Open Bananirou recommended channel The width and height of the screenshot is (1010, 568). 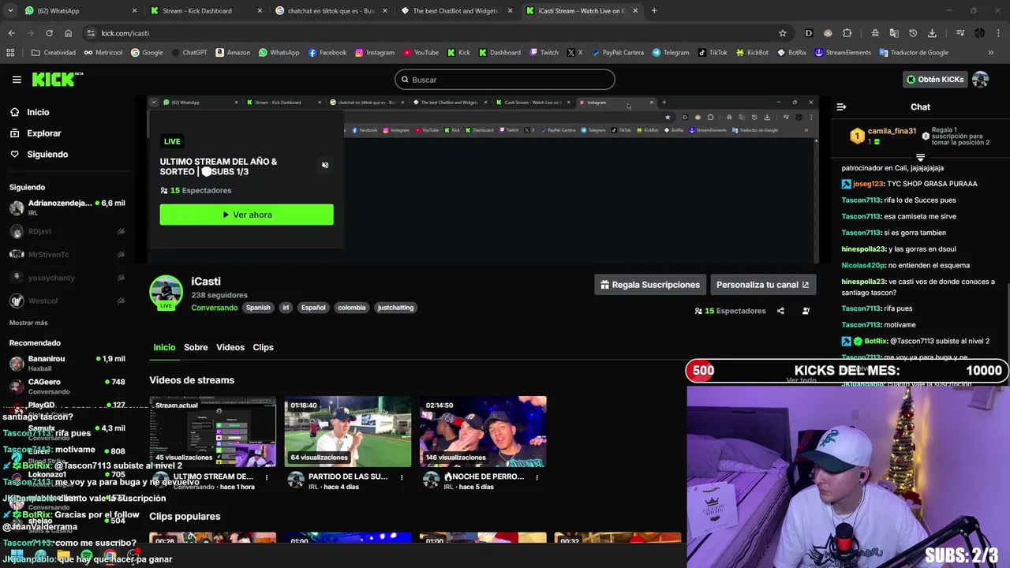(67, 363)
